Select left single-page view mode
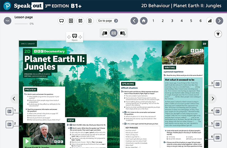Viewport: 227px width, 148px height. click(105, 33)
